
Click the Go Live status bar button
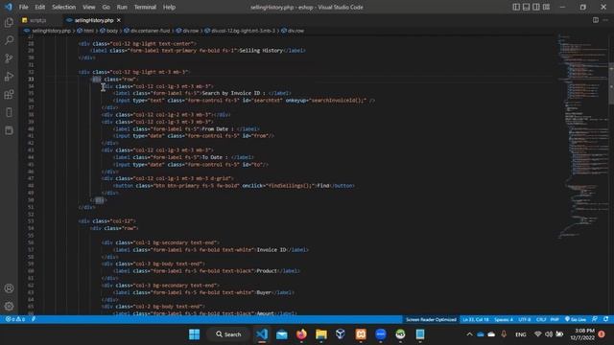[576, 319]
